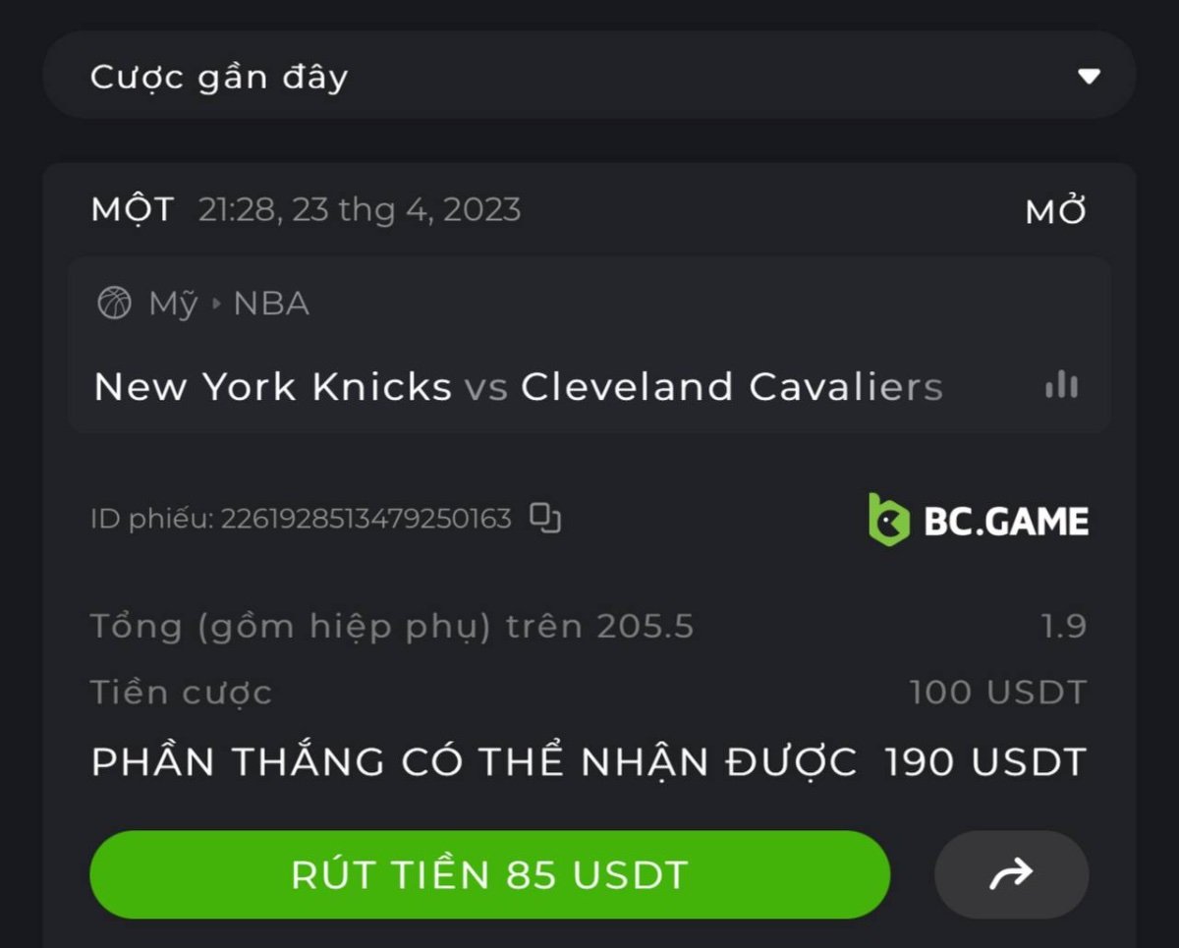
Task: Open the match statistics bar-chart icon
Action: tap(1062, 385)
